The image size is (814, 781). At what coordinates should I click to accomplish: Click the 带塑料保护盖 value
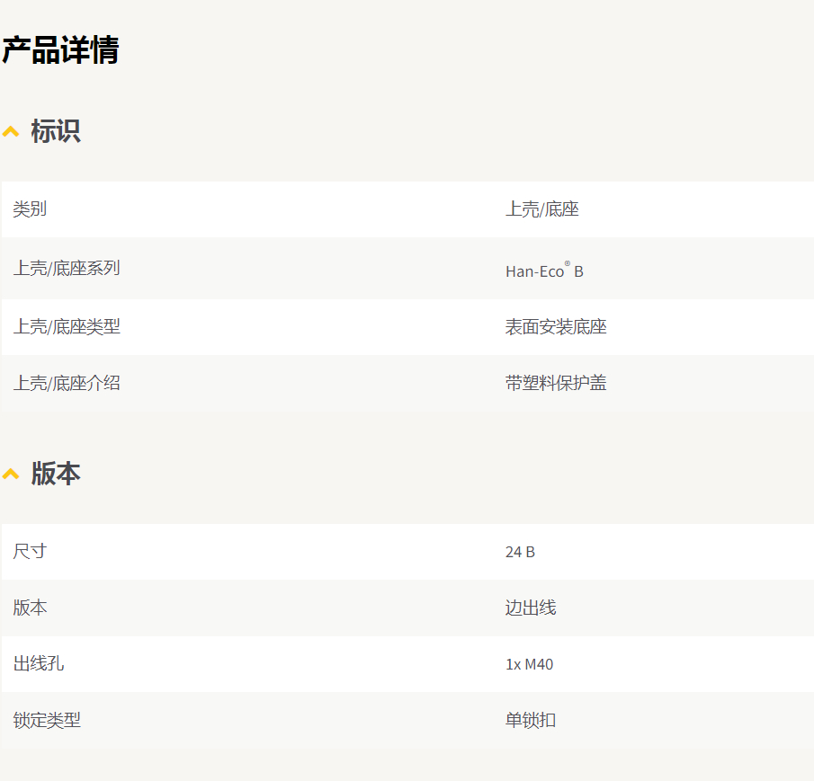pos(556,384)
